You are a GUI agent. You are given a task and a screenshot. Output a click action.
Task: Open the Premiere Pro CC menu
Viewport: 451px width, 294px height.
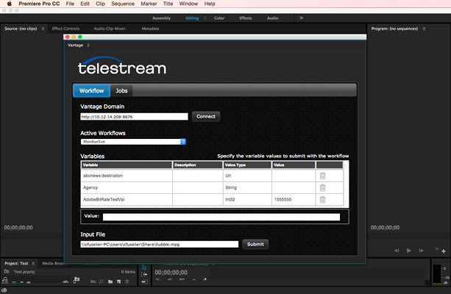(39, 4)
